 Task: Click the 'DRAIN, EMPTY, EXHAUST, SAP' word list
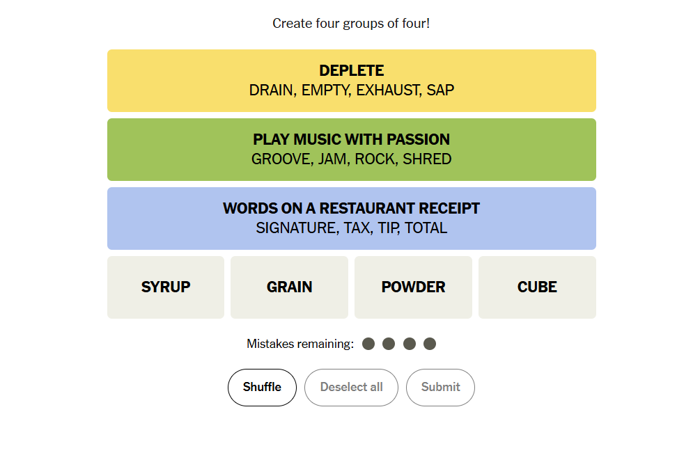[x=352, y=90]
